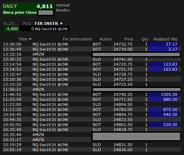Select the trade at 10:54:45
The image size is (184, 155).
92,115
